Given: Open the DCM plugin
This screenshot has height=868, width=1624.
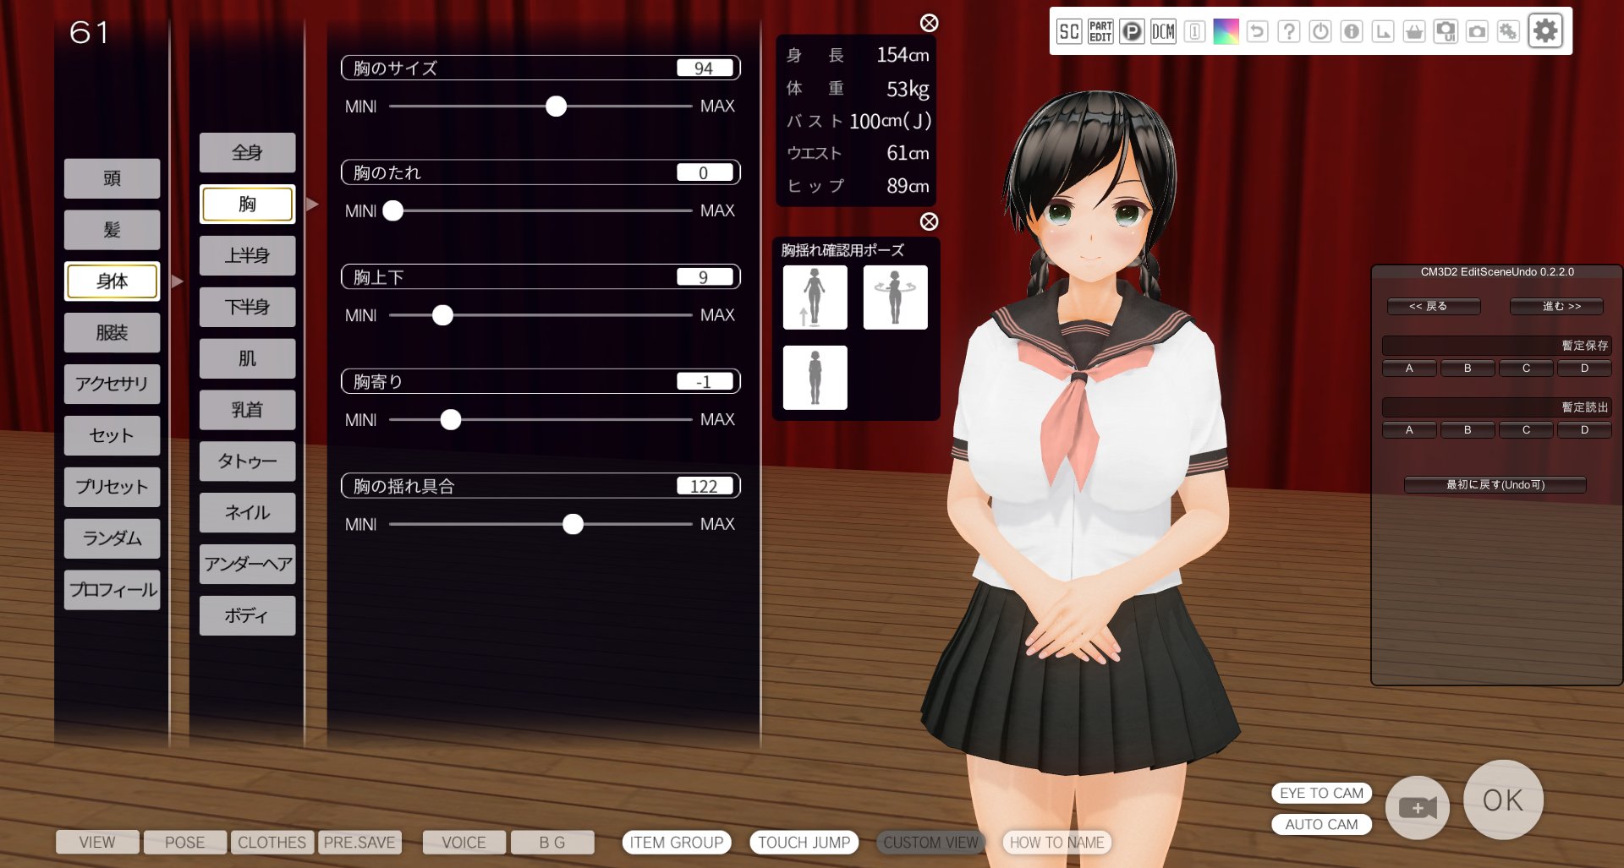Looking at the screenshot, I should coord(1163,32).
